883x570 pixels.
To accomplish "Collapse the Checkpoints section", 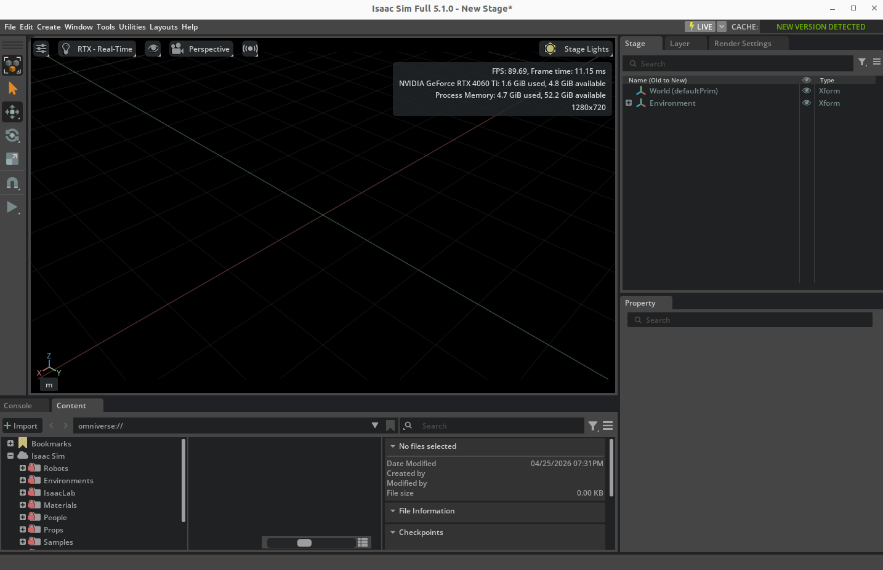I will pyautogui.click(x=393, y=532).
